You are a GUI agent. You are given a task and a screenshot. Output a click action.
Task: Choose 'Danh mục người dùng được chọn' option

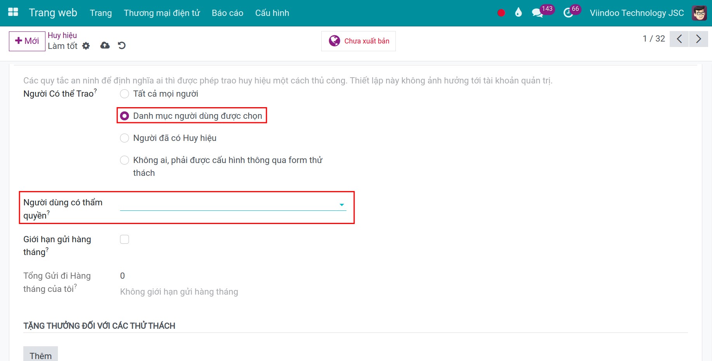[x=124, y=116]
